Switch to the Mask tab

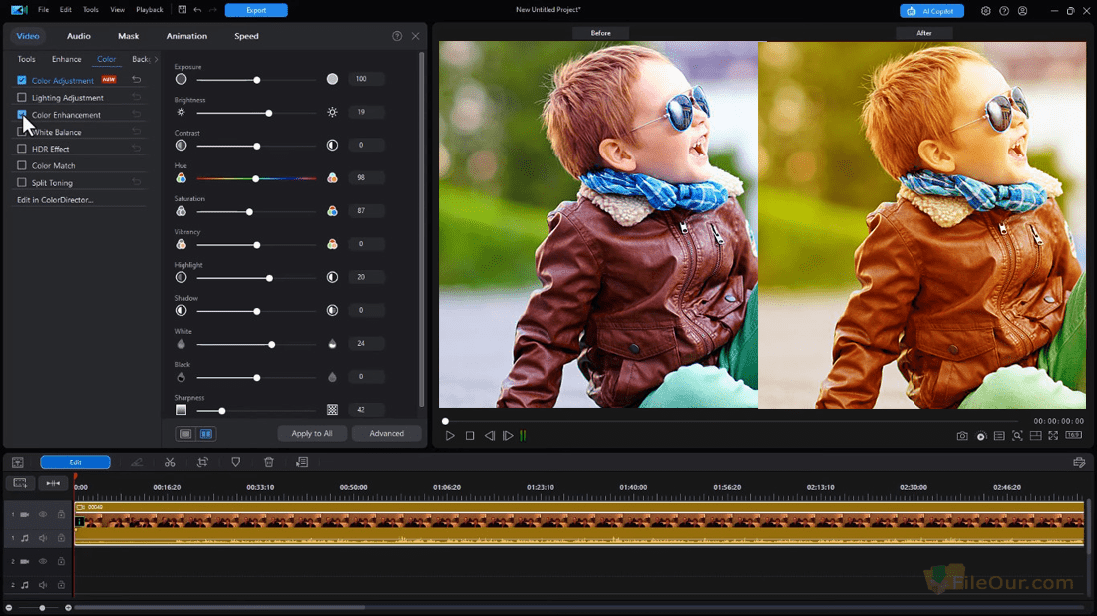coord(128,36)
